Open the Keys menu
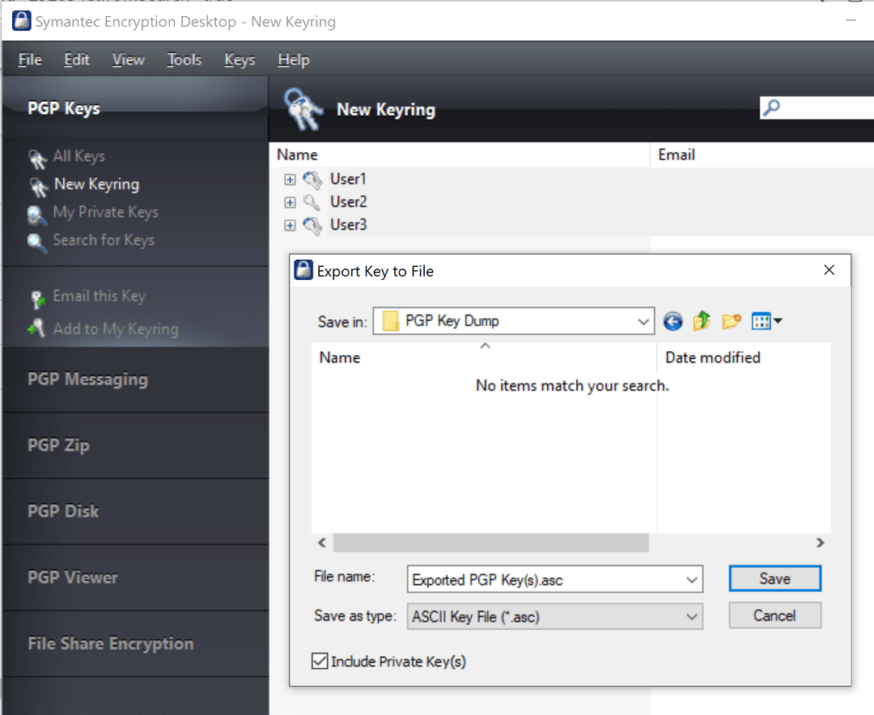The height and width of the screenshot is (715, 874). click(240, 60)
